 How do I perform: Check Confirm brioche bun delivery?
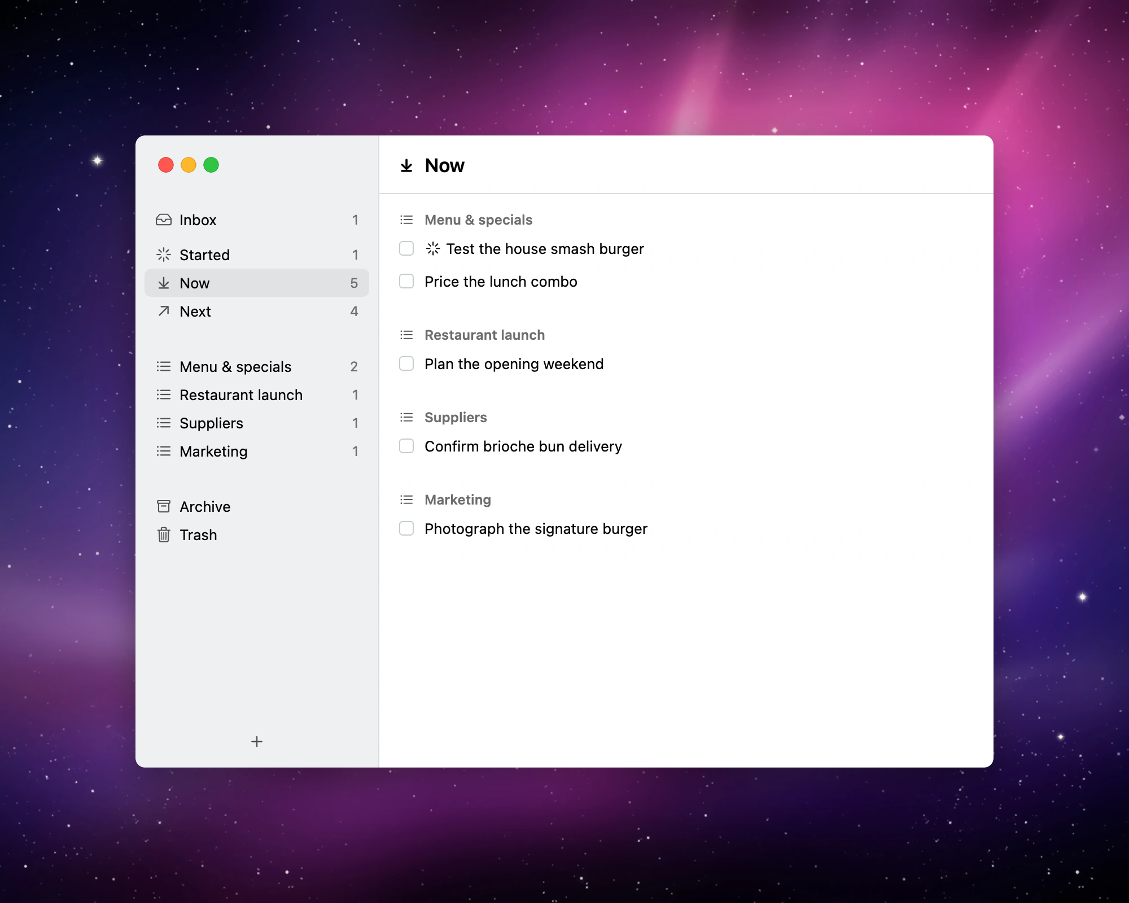406,446
